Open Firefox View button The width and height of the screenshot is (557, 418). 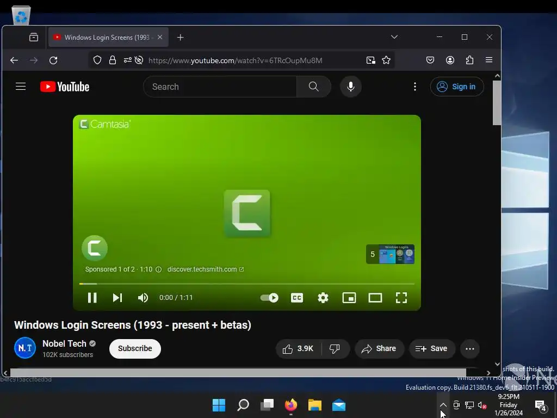point(34,37)
